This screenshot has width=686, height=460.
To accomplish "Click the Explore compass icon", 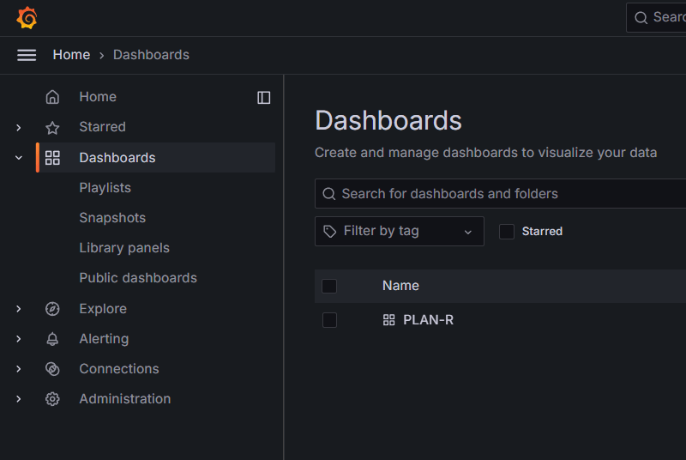I will 52,309.
